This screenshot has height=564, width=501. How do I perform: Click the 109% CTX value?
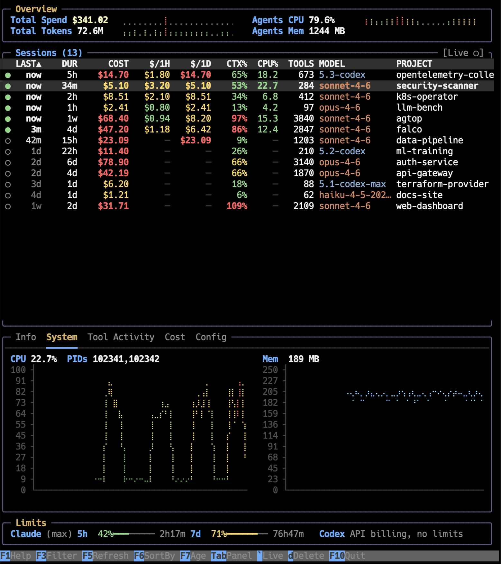237,206
